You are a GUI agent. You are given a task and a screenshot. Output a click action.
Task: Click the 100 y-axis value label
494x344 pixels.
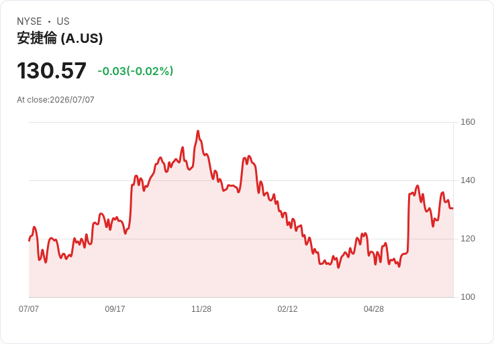[468, 297]
